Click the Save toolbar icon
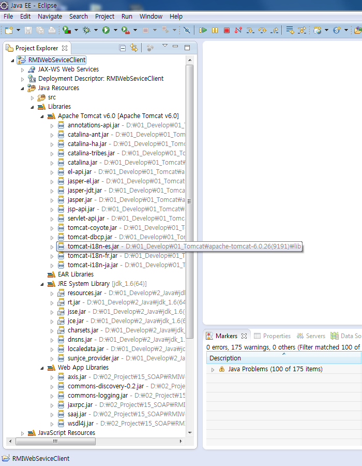362x466 pixels. pyautogui.click(x=28, y=31)
